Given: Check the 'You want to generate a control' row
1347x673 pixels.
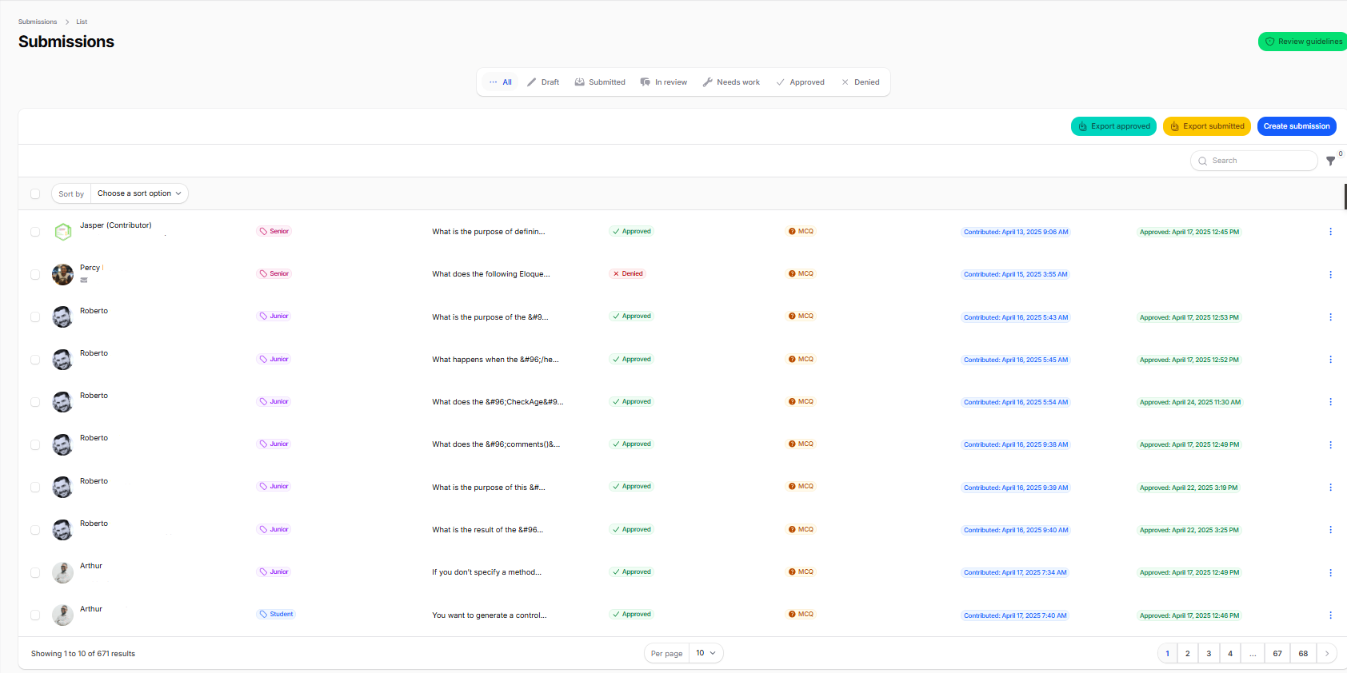Looking at the screenshot, I should coord(35,615).
